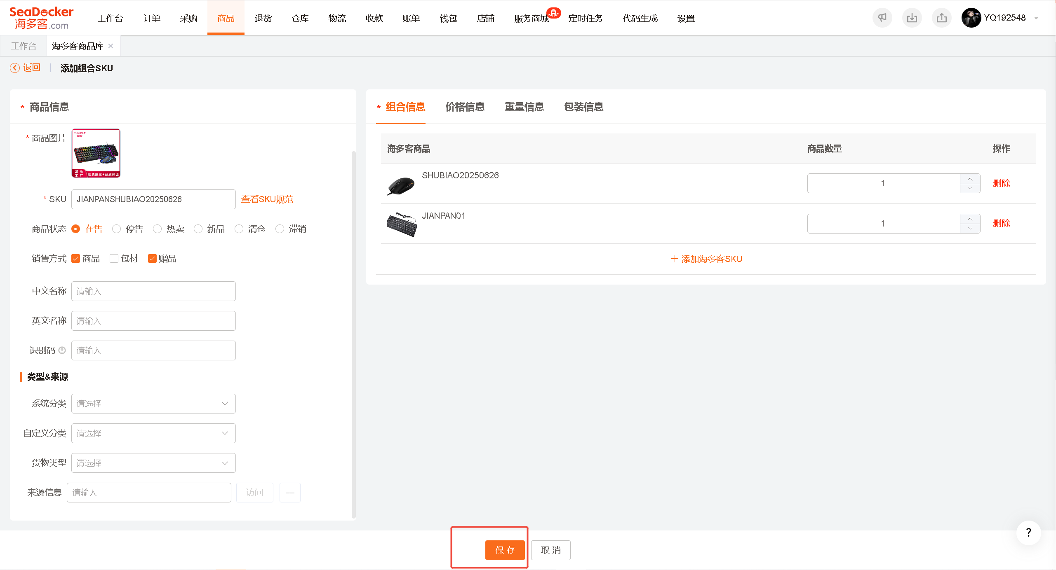
Task: Click the 保存 button
Action: tap(505, 550)
